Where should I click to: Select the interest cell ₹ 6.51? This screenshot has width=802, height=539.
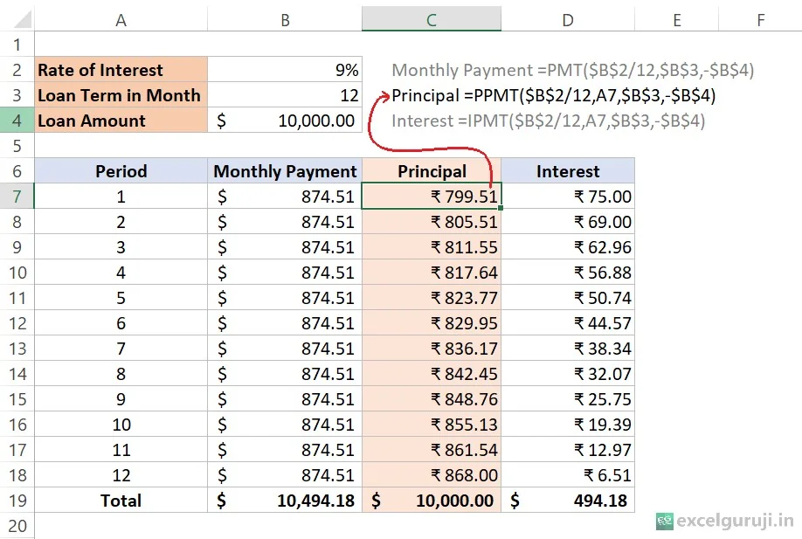tap(568, 474)
